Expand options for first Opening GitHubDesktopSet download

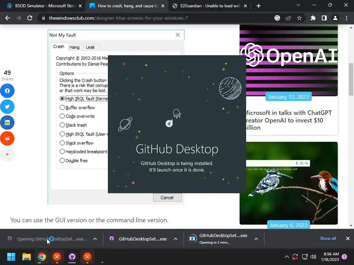pos(95,239)
